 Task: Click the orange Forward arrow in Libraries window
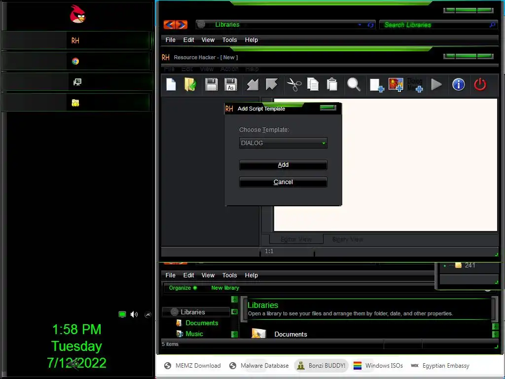(181, 25)
